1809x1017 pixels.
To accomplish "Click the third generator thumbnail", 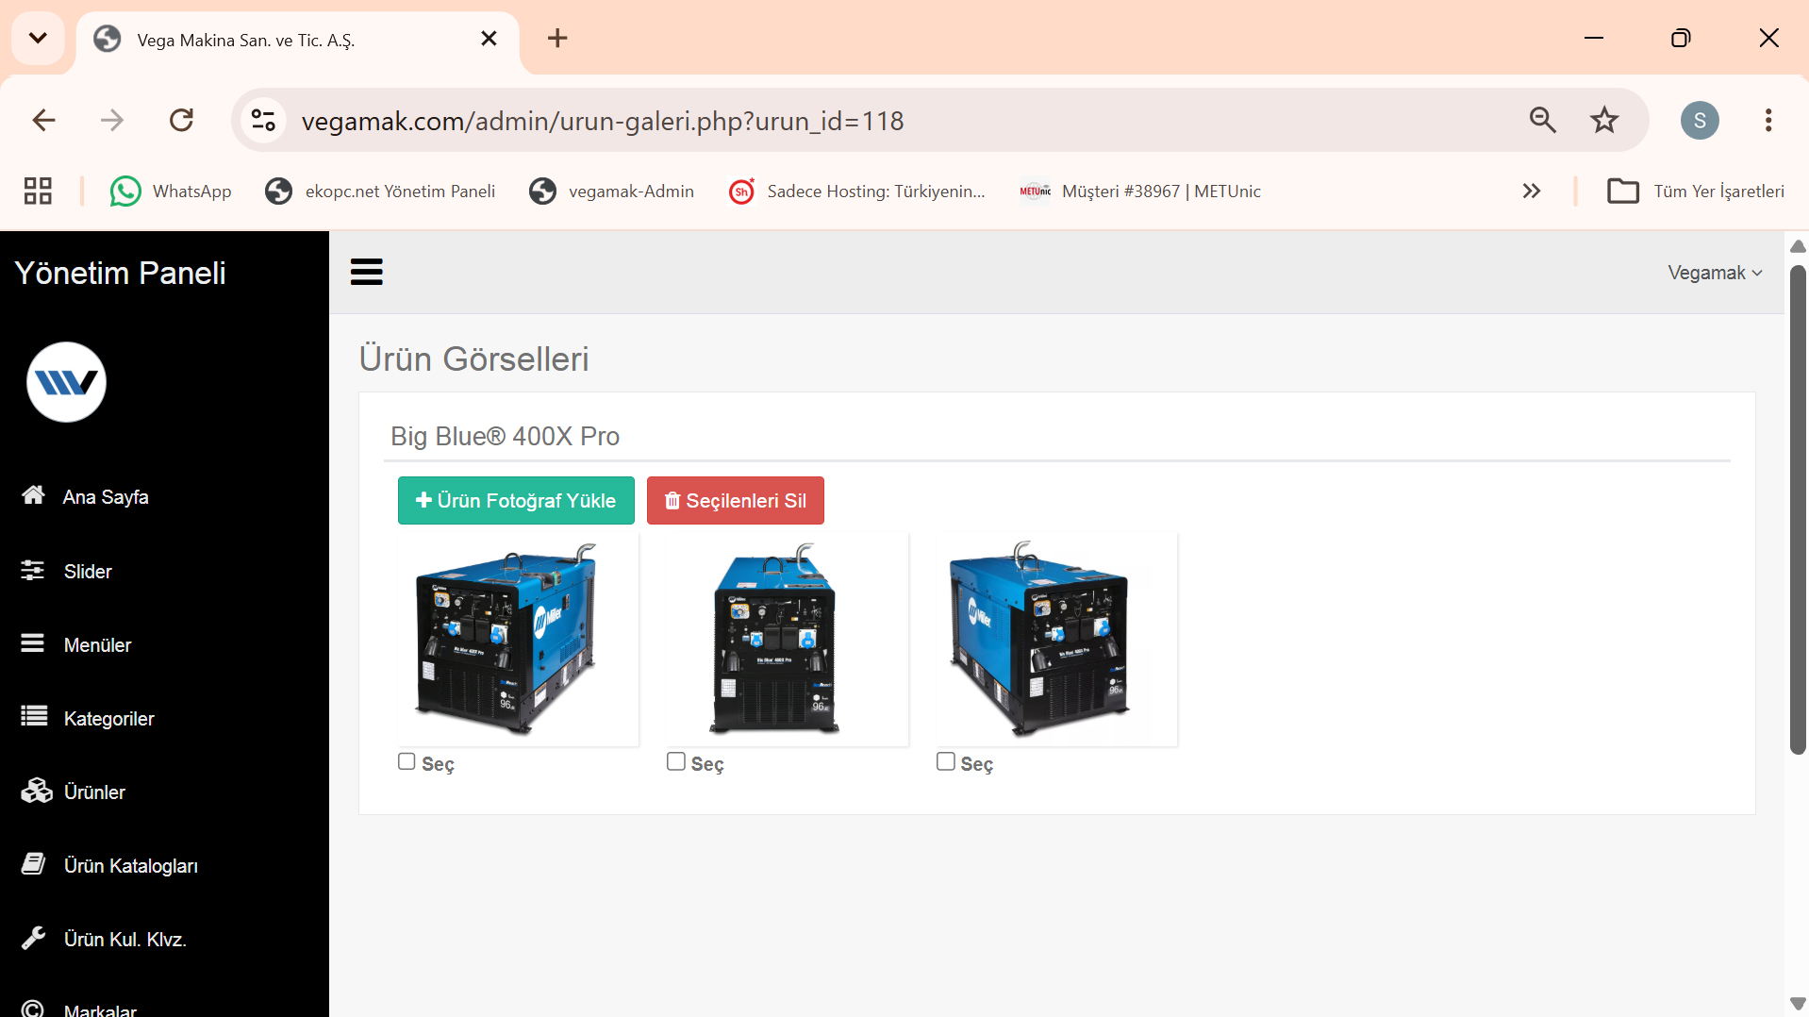I will [1056, 640].
